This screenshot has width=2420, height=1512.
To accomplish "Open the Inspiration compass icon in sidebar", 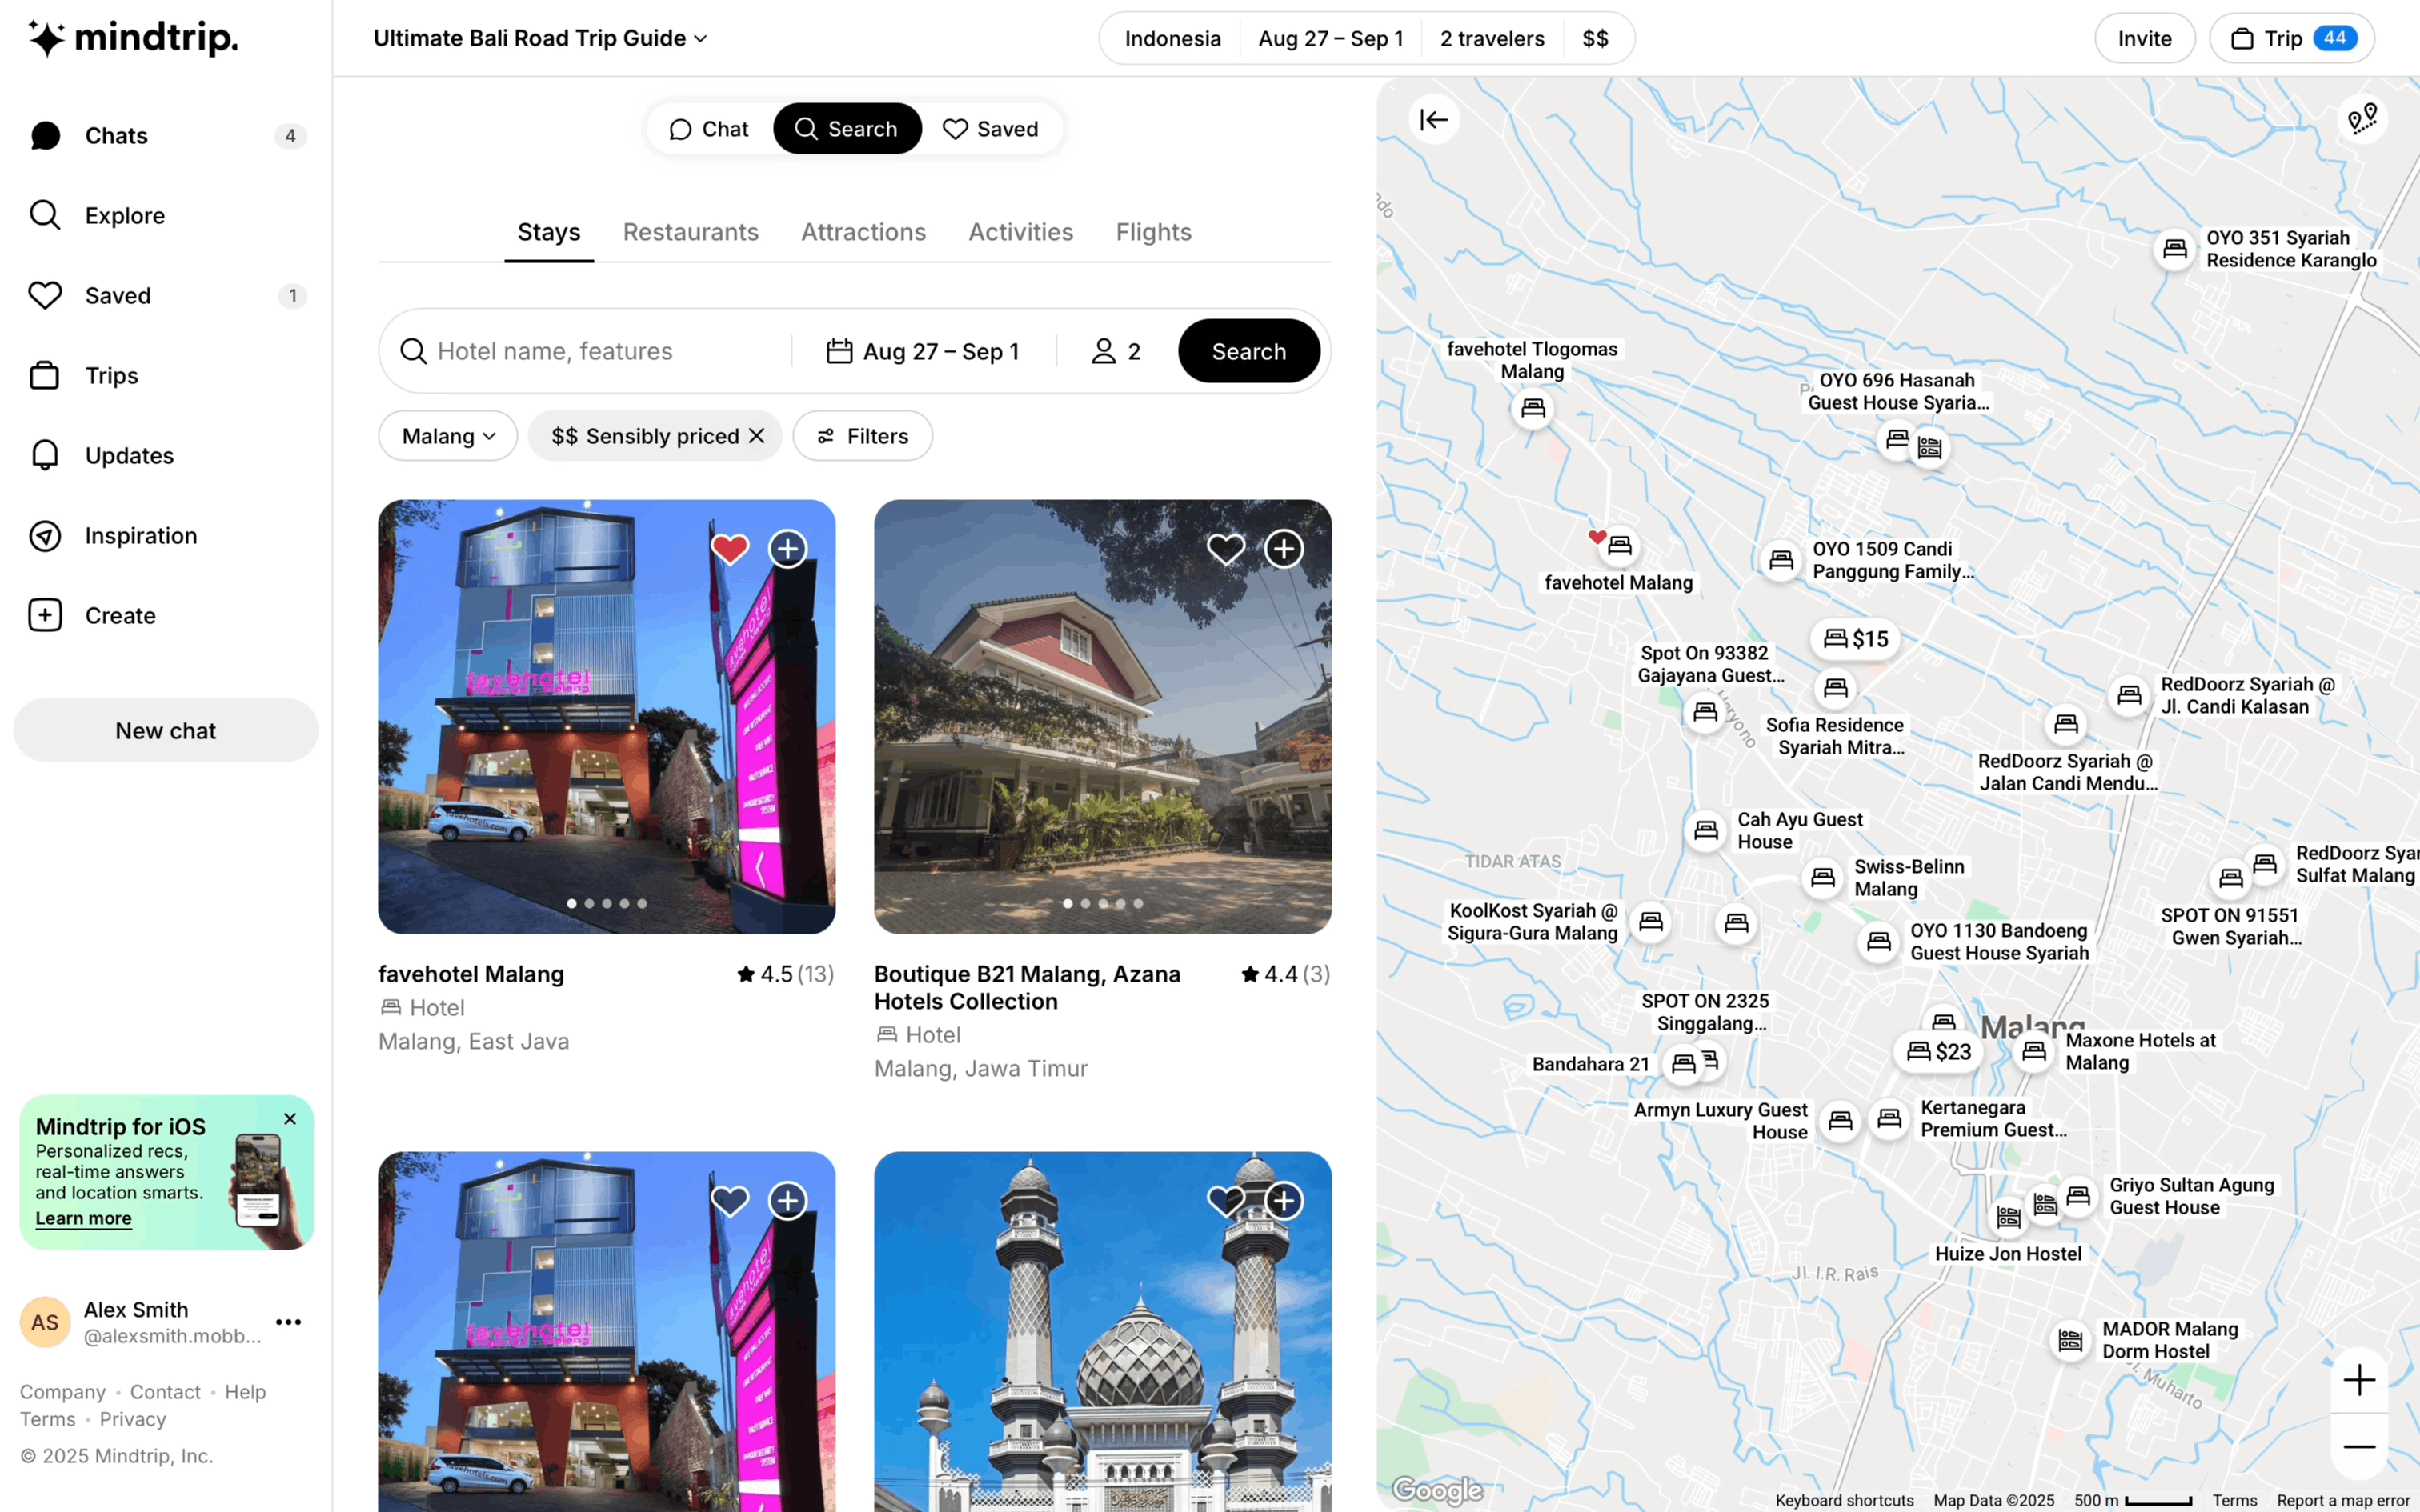I will (x=45, y=536).
